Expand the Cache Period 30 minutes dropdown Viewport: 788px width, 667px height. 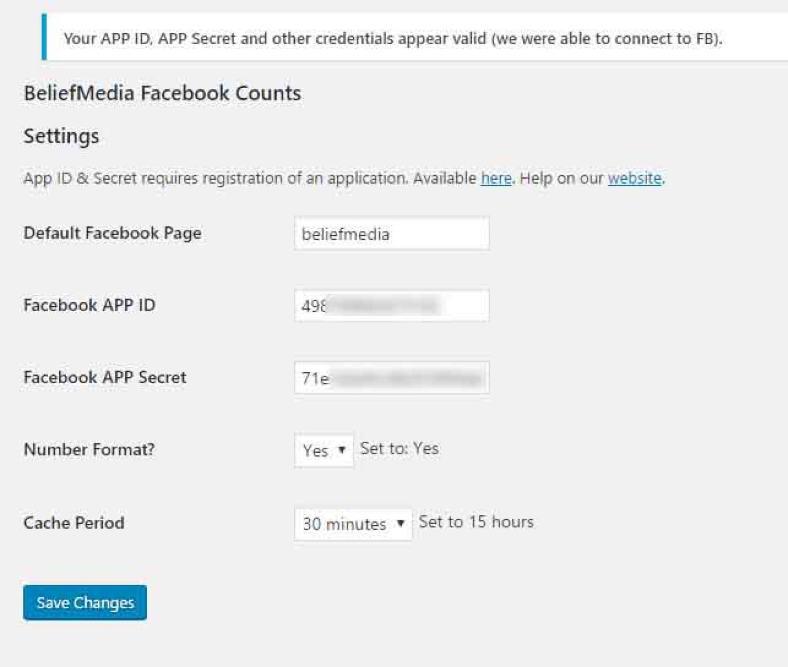pyautogui.click(x=353, y=524)
